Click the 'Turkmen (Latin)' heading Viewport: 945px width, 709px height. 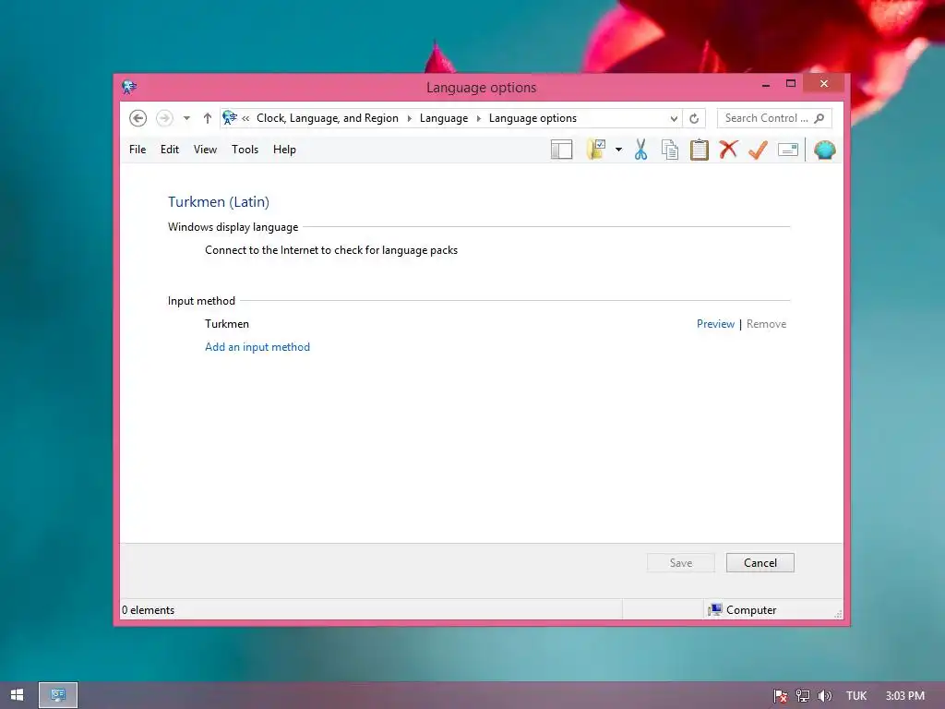point(219,202)
